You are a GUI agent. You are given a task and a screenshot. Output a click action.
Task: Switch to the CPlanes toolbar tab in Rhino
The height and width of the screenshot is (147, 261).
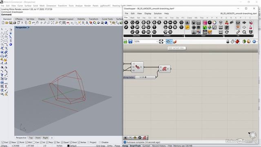[x=19, y=19]
